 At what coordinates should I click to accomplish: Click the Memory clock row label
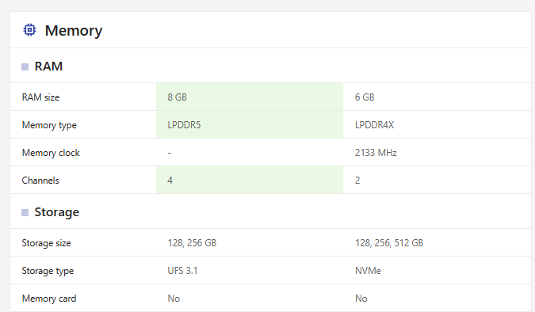click(51, 153)
